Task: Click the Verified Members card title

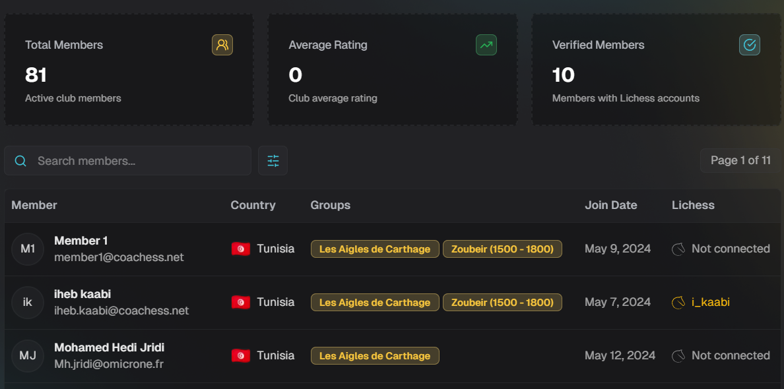Action: point(598,45)
